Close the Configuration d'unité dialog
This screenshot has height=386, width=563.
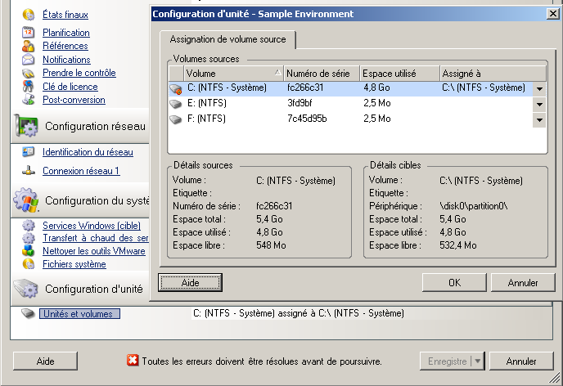[552, 14]
